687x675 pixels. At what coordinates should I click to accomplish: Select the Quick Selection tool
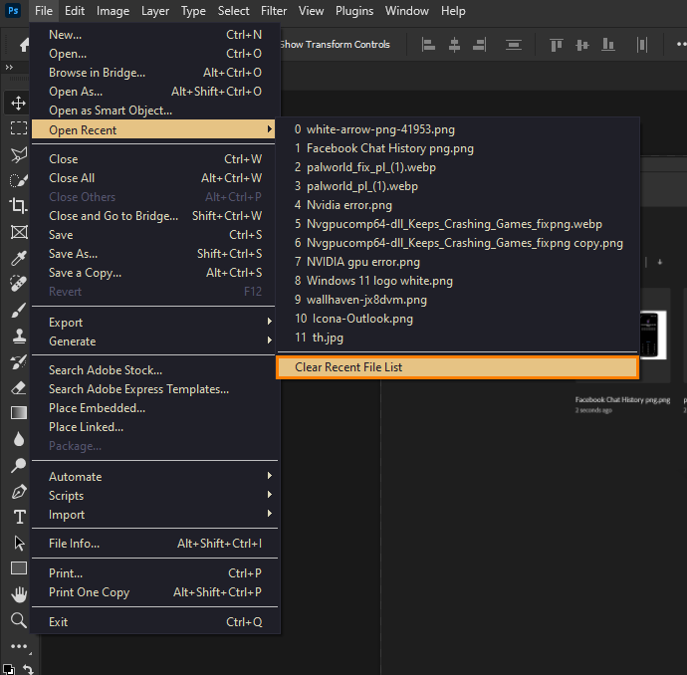[18, 180]
